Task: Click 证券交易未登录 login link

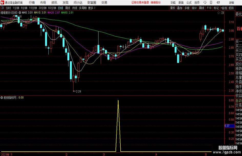Action: 140,3
